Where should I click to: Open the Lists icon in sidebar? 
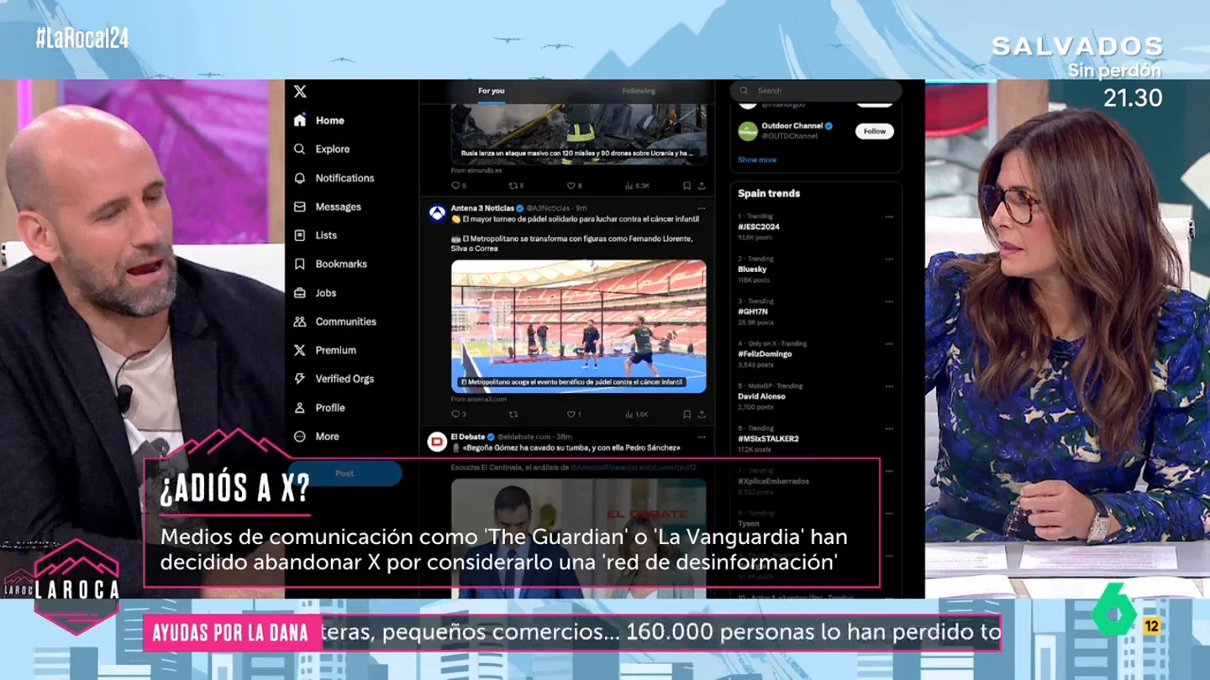coord(300,235)
